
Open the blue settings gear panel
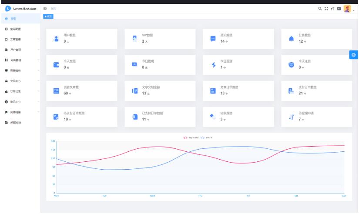[354, 55]
